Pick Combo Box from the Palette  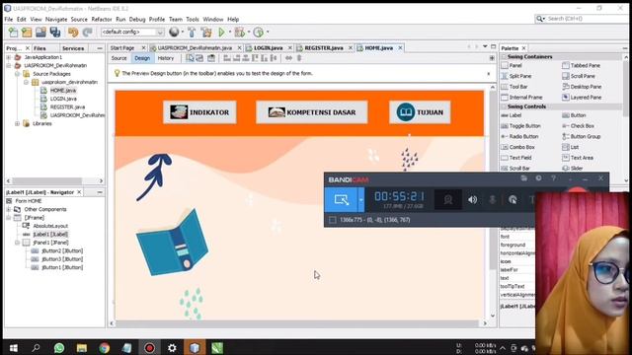(x=522, y=147)
